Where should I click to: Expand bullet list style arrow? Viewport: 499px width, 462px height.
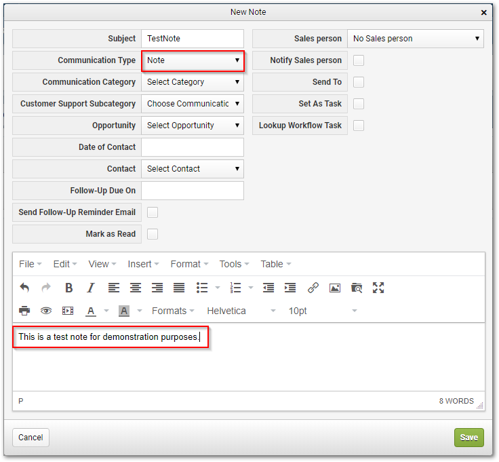pos(218,288)
